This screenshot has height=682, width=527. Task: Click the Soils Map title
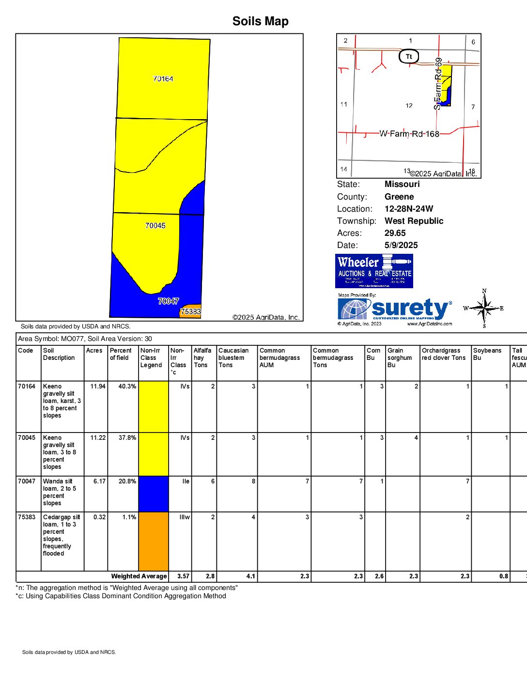pyautogui.click(x=261, y=21)
